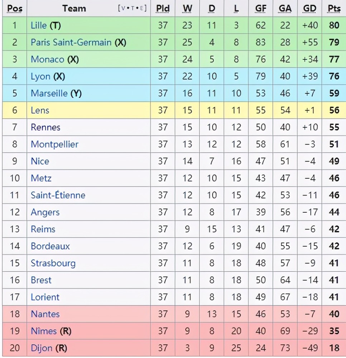Image resolution: width=346 pixels, height=358 pixels.
Task: Open the Dijon team link
Action: coord(42,348)
